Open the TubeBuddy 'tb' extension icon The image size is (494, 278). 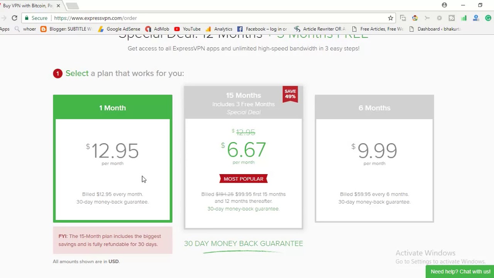452,18
